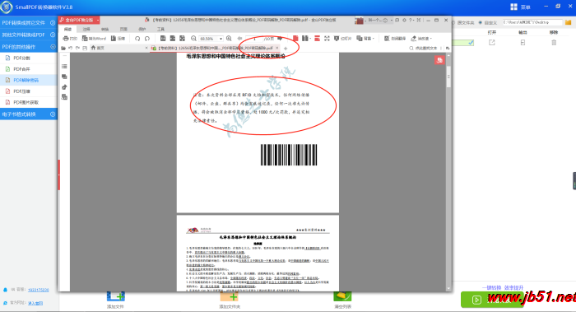Click the page number input field
This screenshot has width=576, height=312.
[254, 38]
